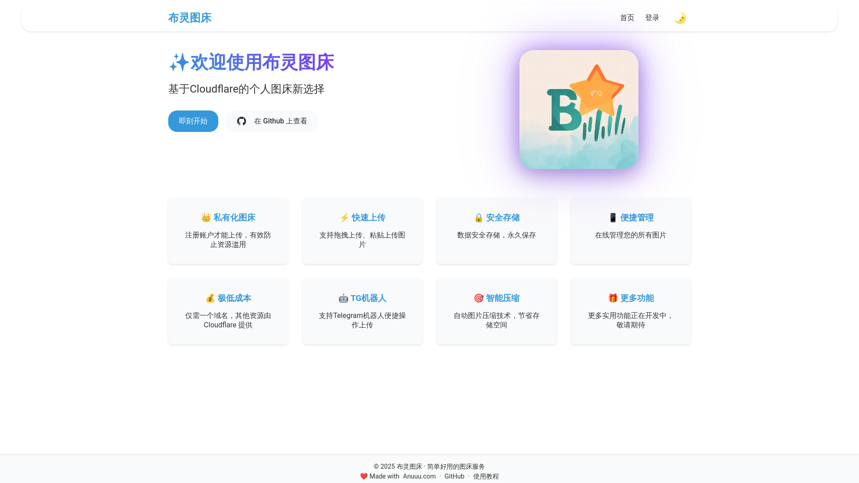Click description 注册账户才能上传，有效防止资源滥用
This screenshot has width=859, height=483.
coord(228,240)
